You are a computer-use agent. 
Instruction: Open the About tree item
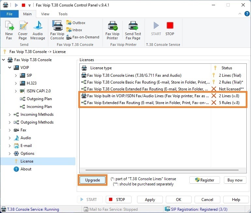pyautogui.click(x=23, y=169)
